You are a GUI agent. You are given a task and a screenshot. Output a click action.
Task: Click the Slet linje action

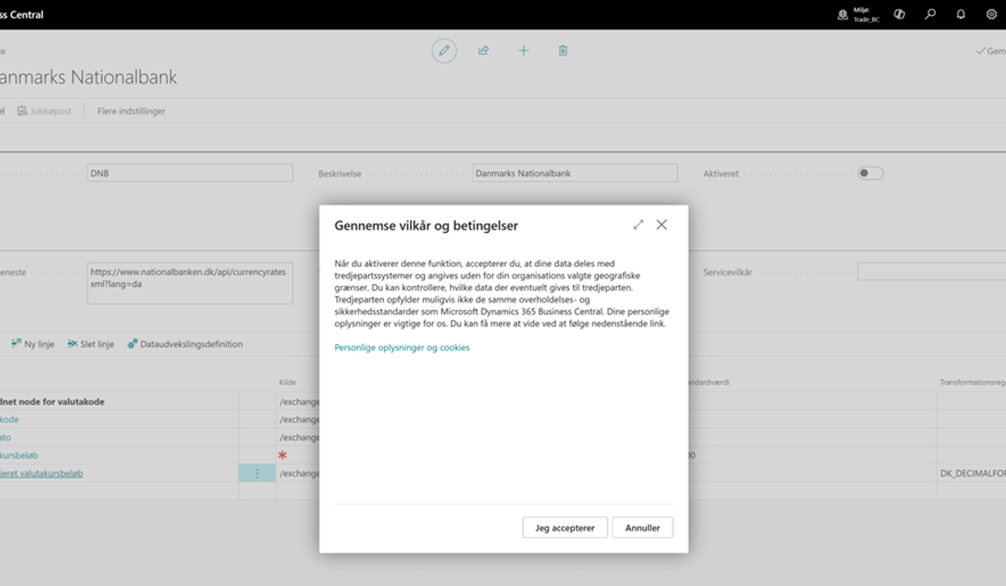91,344
